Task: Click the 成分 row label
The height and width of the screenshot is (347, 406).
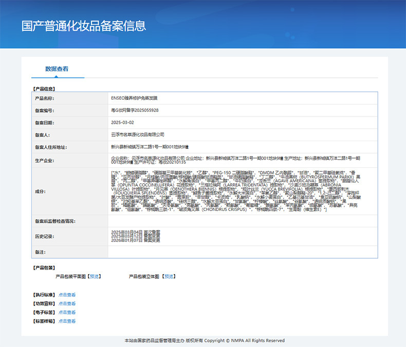Action: pyautogui.click(x=40, y=191)
